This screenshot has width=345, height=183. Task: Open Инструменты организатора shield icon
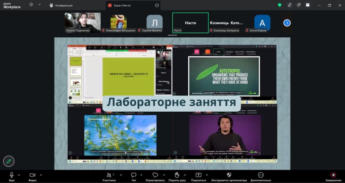229,175
